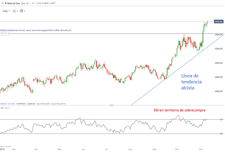This screenshot has width=225, height=155.
Task: Click the 2600.00 price axis label
Action: coord(218,91)
